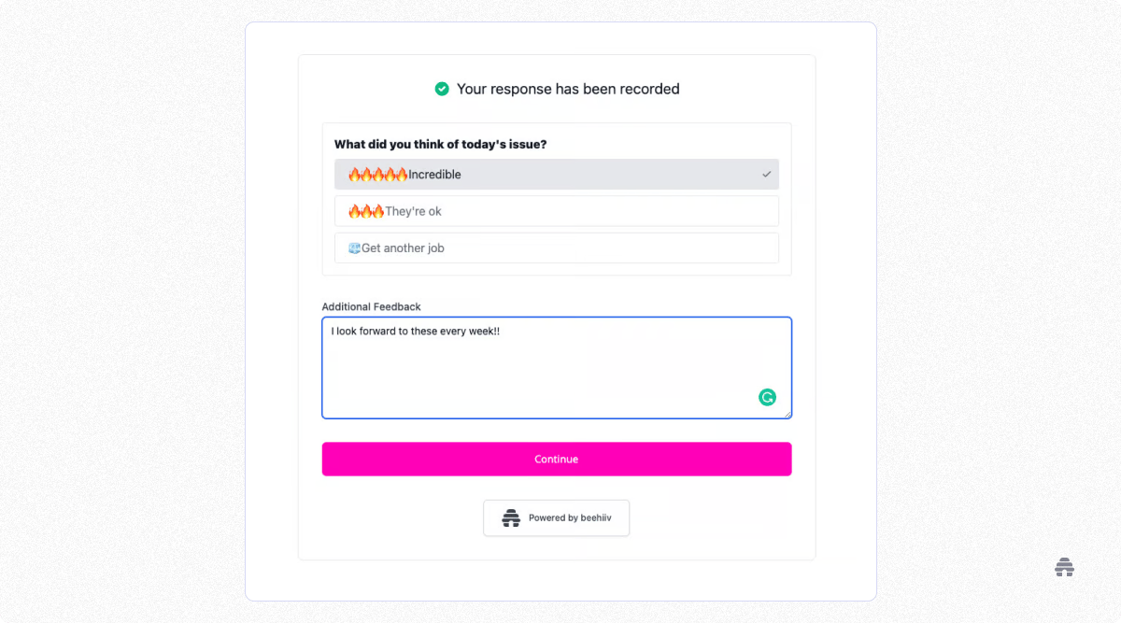Click the checkmark marking Incredible as selected
This screenshot has height=623, width=1121.
tap(766, 174)
